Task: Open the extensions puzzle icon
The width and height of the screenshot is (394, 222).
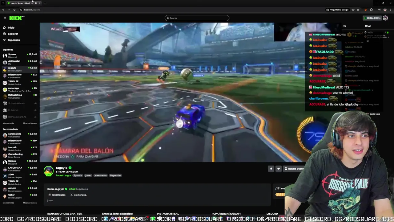Action: tap(371, 10)
